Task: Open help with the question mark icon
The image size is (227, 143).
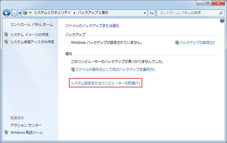Action: tap(222, 21)
